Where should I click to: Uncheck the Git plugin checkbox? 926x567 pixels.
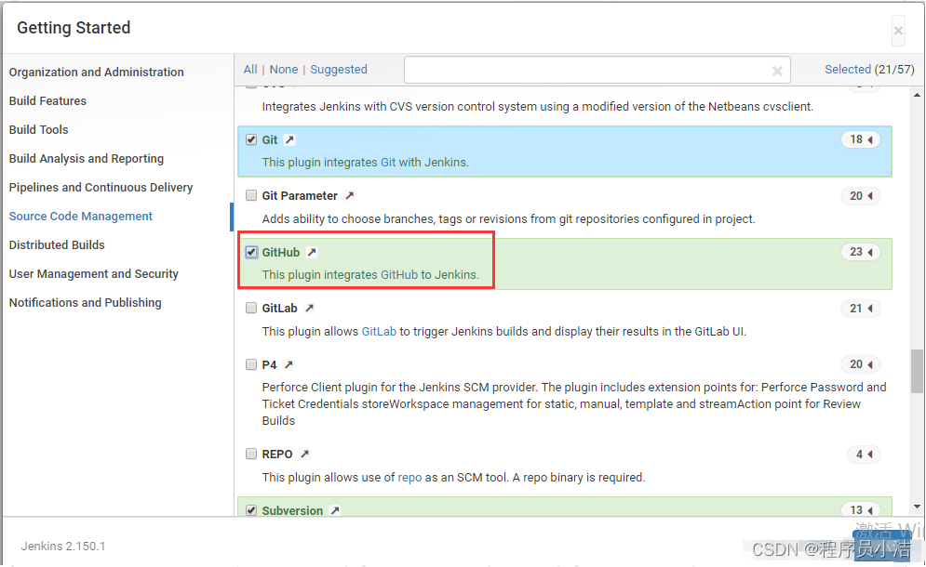[251, 139]
